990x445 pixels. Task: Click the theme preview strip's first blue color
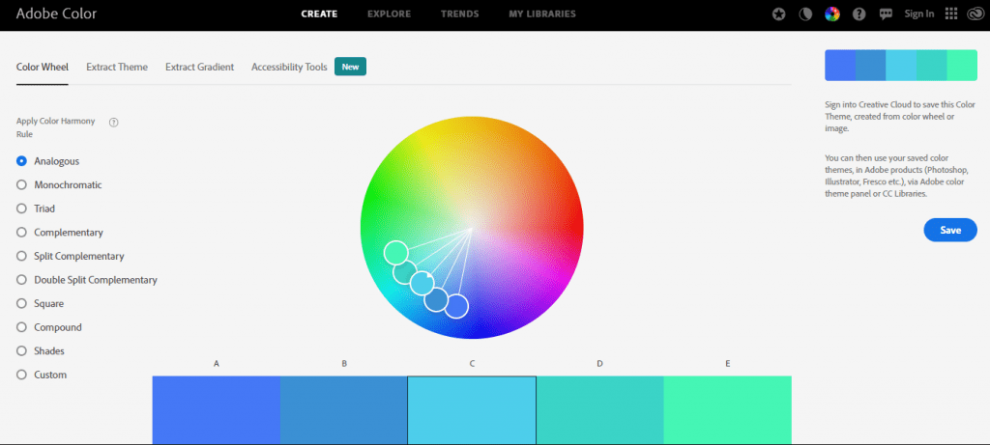[840, 66]
